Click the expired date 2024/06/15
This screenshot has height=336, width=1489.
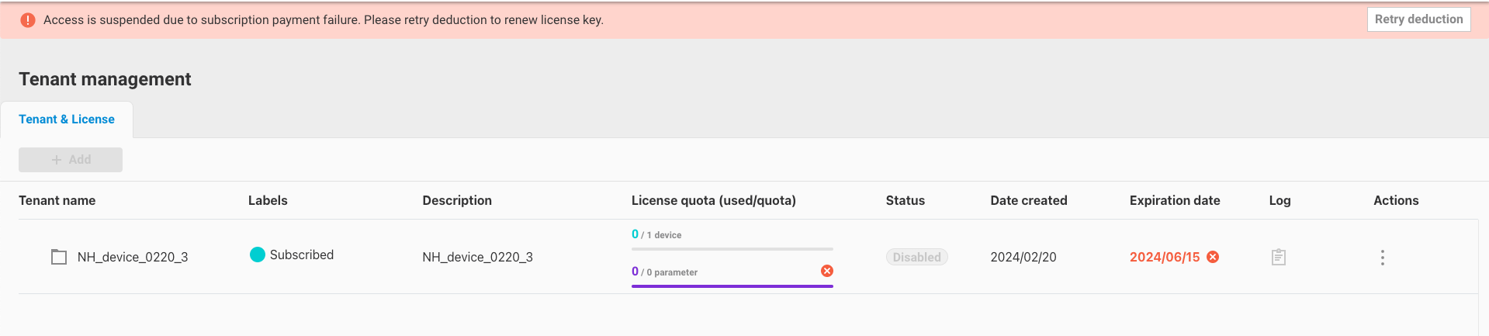tap(1164, 257)
